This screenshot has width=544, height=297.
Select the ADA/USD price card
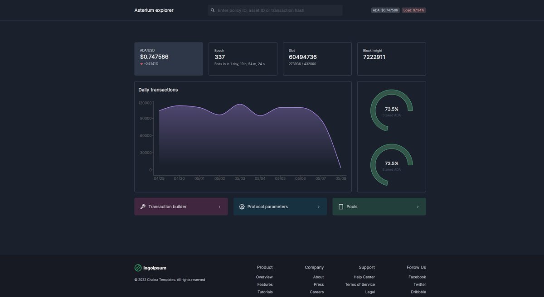pyautogui.click(x=169, y=59)
